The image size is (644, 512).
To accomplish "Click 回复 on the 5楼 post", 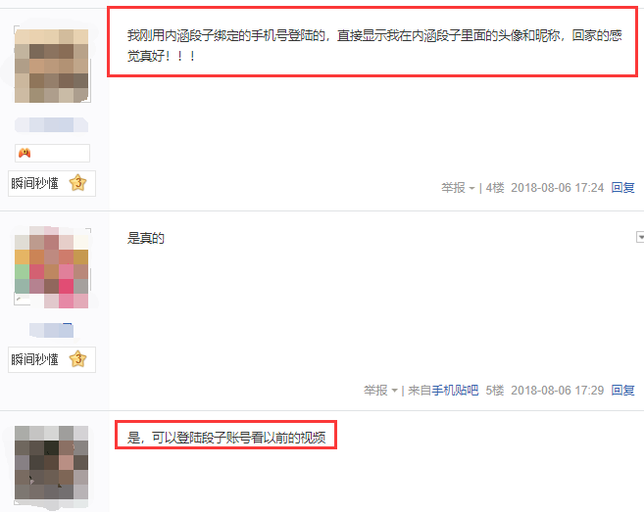I will (622, 391).
